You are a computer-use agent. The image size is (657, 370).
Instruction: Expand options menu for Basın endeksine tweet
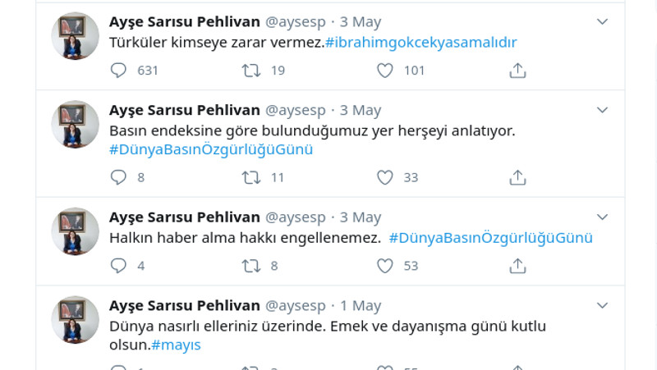602,110
